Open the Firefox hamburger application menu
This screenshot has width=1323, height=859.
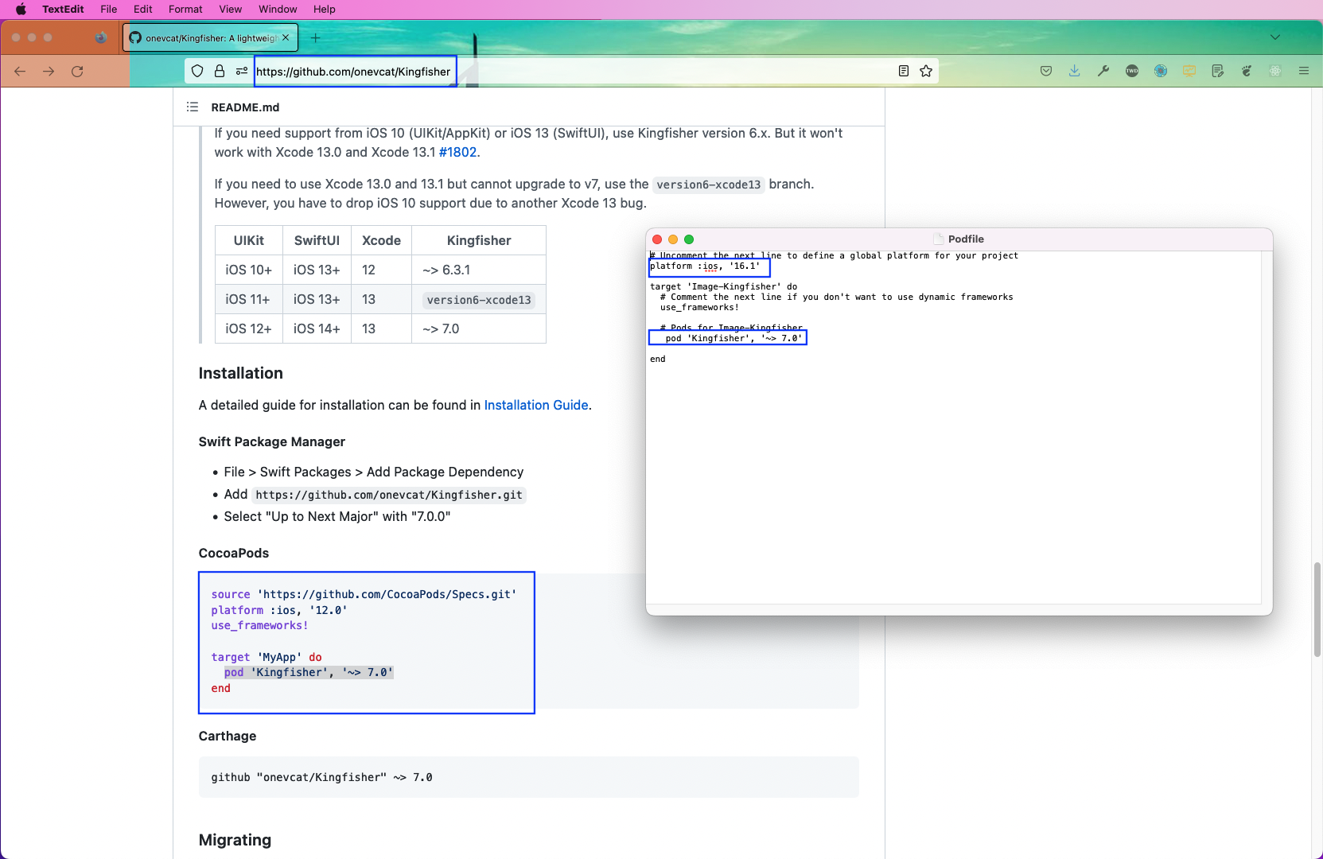click(1304, 71)
